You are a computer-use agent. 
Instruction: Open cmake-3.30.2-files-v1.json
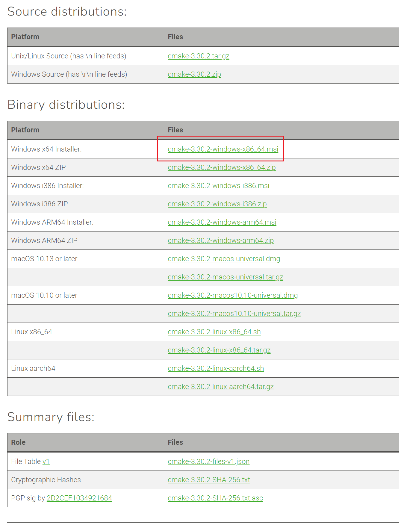[208, 462]
